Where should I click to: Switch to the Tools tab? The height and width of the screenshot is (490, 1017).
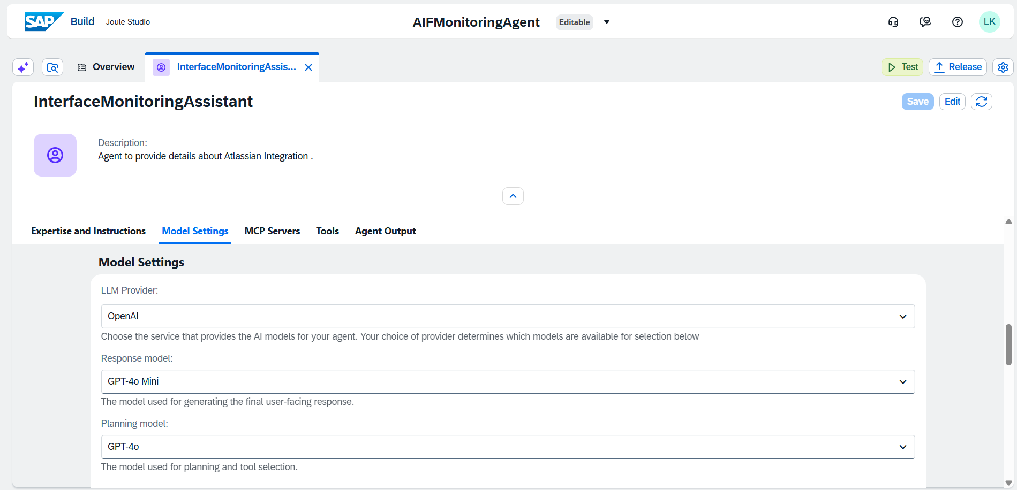(x=327, y=231)
